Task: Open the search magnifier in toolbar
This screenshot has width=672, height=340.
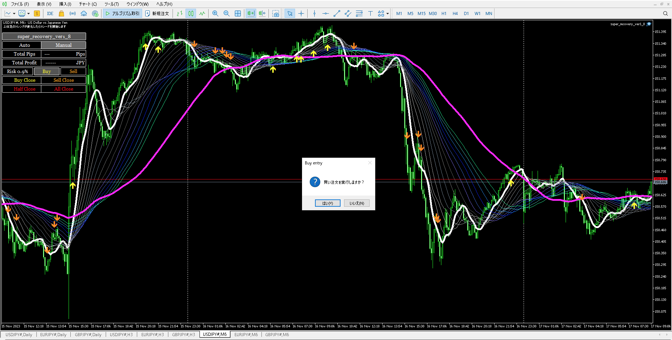Action: (665, 14)
